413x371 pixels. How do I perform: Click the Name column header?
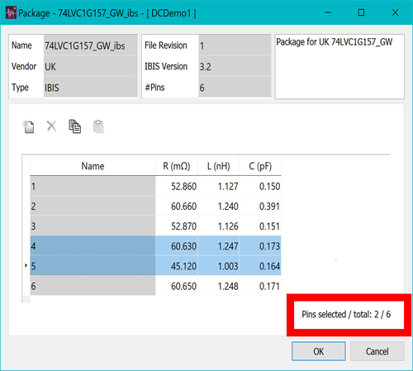click(x=93, y=166)
